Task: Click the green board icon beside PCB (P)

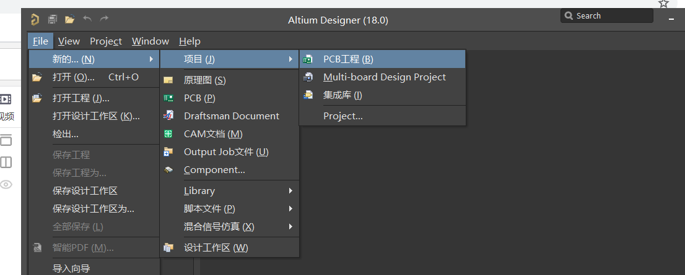Action: point(168,98)
